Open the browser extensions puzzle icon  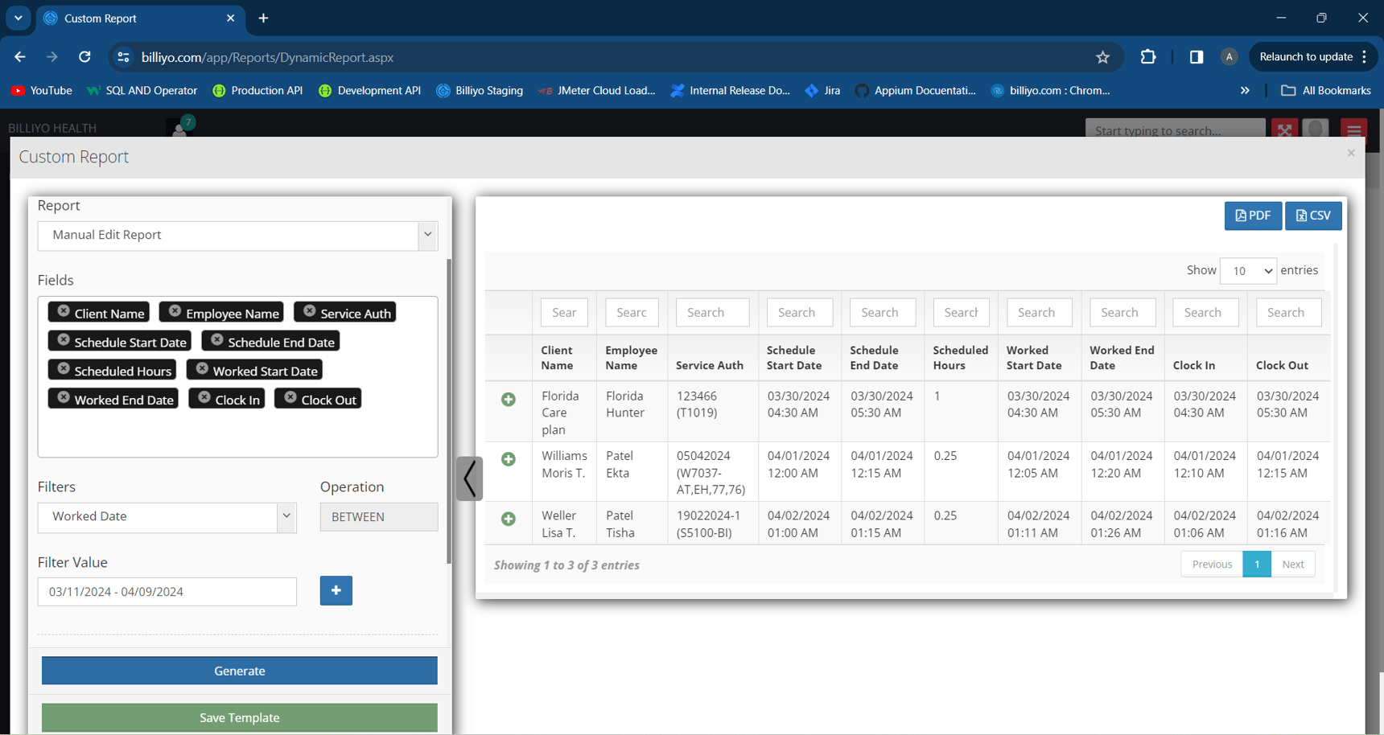1148,57
